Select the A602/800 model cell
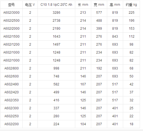Screen dimensions: 143x131 click(12, 68)
